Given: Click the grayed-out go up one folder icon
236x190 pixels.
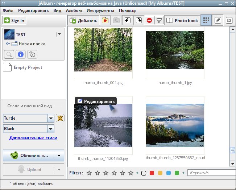Looking at the screenshot, I should [116, 20].
